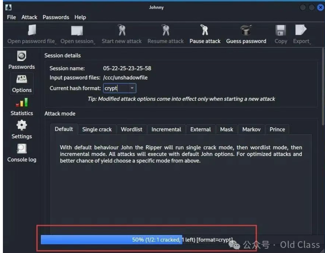Click the vertical scrollbar on the right
Image resolution: width=325 pixels, height=253 pixels.
[x=323, y=86]
